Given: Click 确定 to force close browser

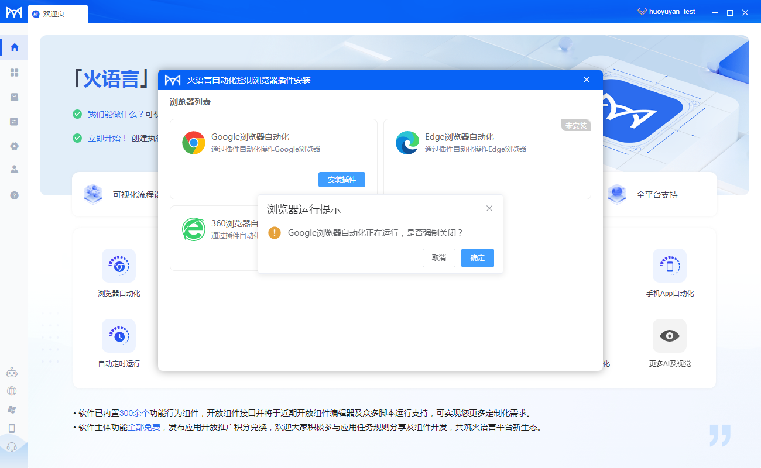Looking at the screenshot, I should tap(478, 258).
